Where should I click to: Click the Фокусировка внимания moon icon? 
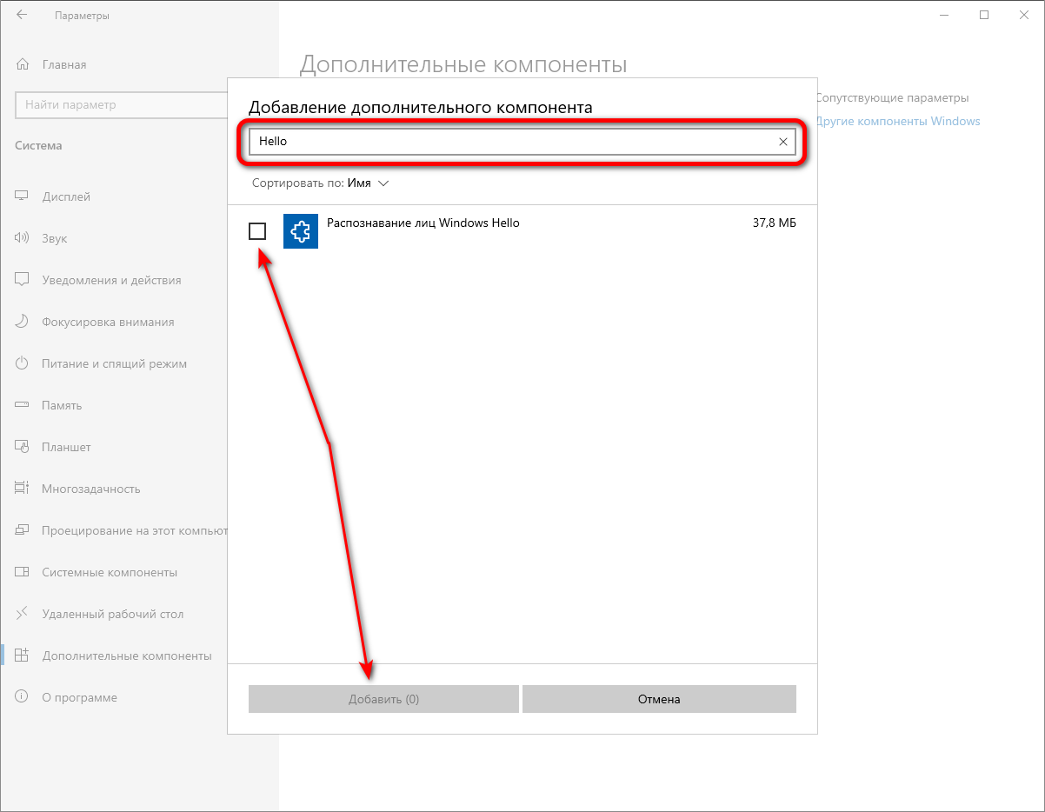pos(23,322)
